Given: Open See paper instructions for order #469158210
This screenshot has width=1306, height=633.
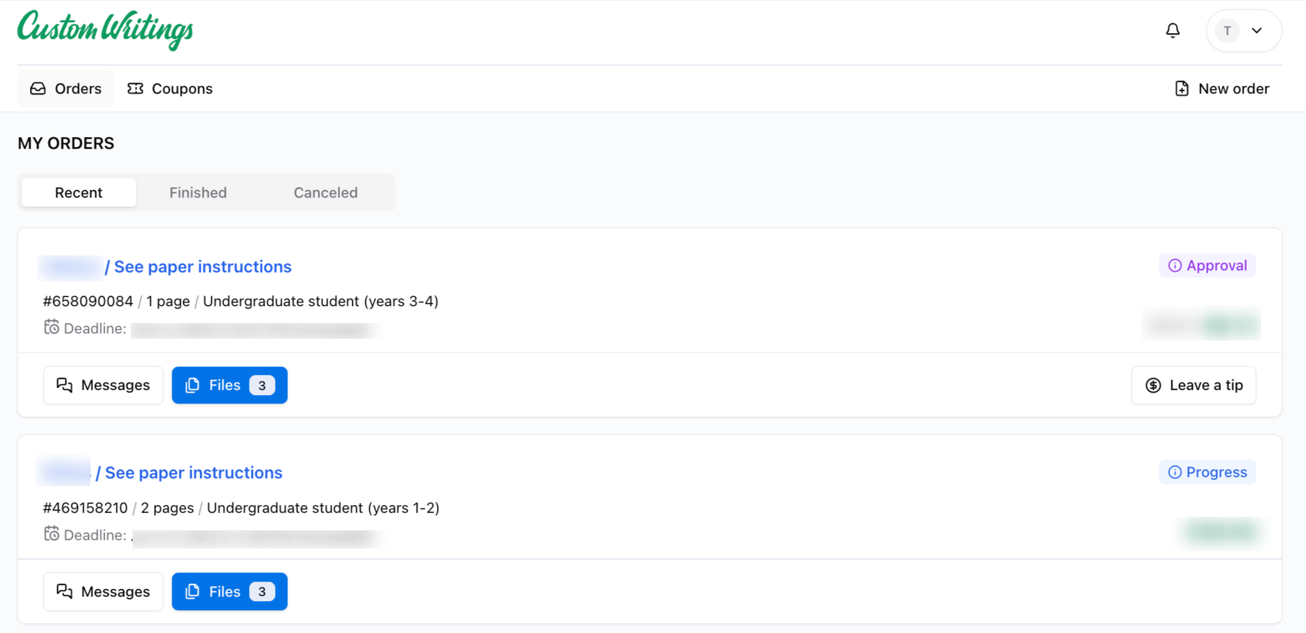Looking at the screenshot, I should tap(193, 472).
